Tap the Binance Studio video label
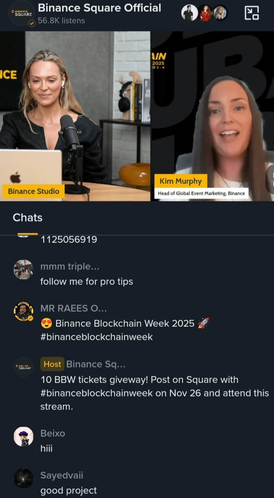Image resolution: width=274 pixels, height=498 pixels. click(33, 191)
